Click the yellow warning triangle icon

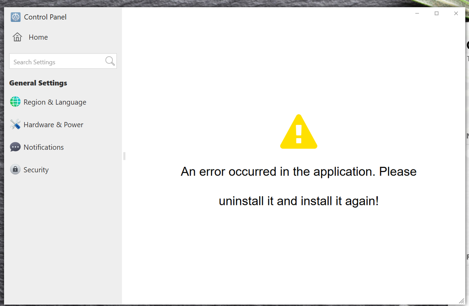click(x=299, y=132)
